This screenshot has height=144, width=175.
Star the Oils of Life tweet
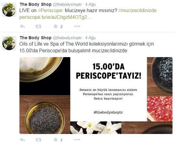tap(56, 139)
